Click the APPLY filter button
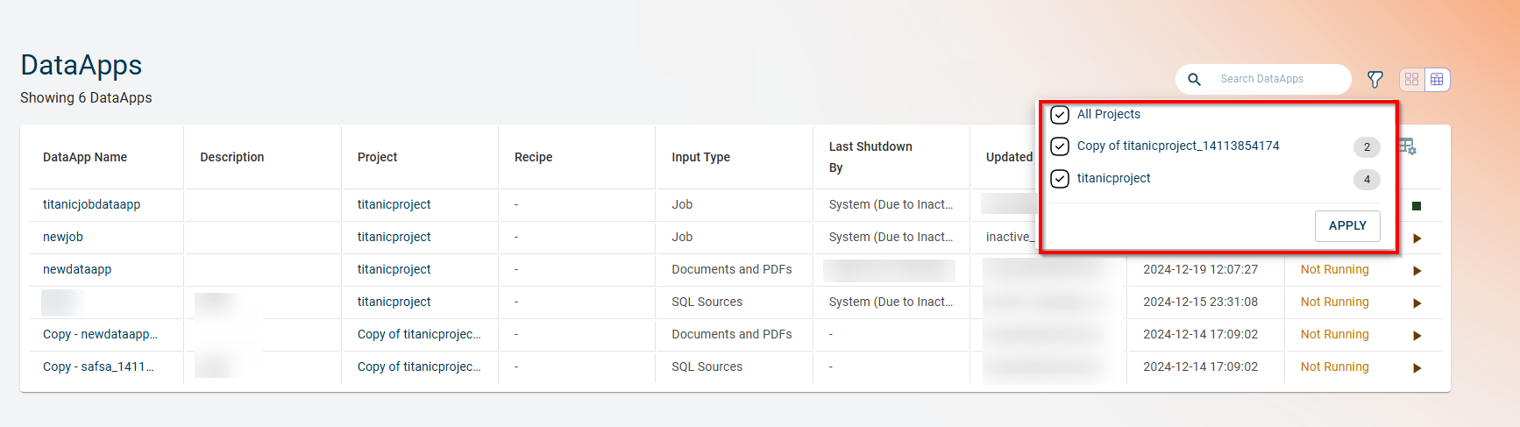1520x427 pixels. (1346, 225)
